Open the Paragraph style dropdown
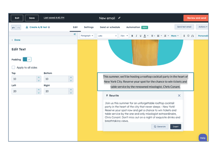This screenshot has height=148, width=221. (x=87, y=36)
